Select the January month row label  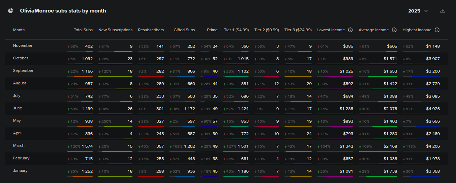[20, 170]
